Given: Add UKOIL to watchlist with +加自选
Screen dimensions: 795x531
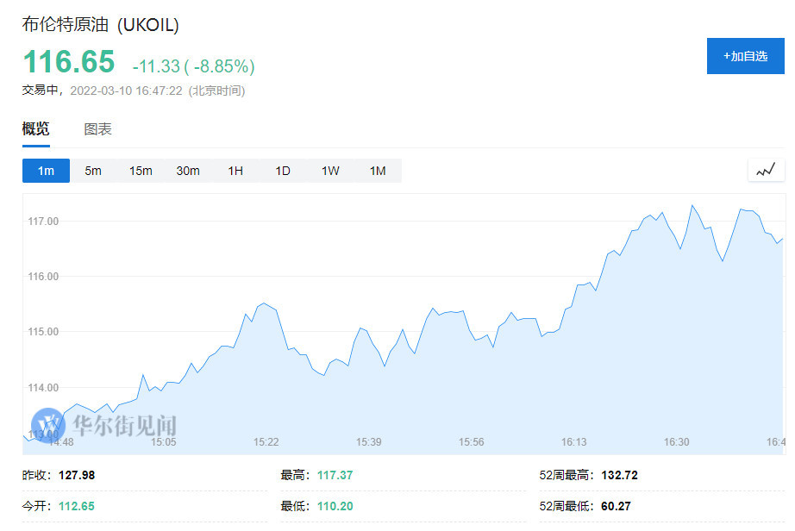Looking at the screenshot, I should [x=745, y=56].
